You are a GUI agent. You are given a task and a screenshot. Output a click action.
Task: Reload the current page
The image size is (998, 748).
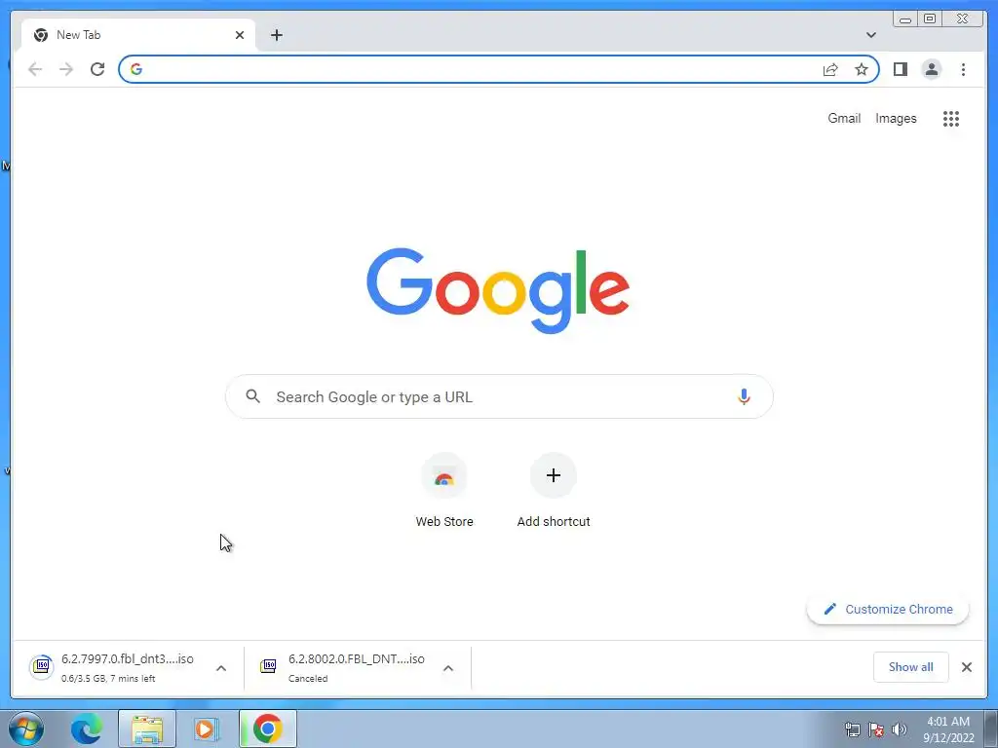(97, 69)
